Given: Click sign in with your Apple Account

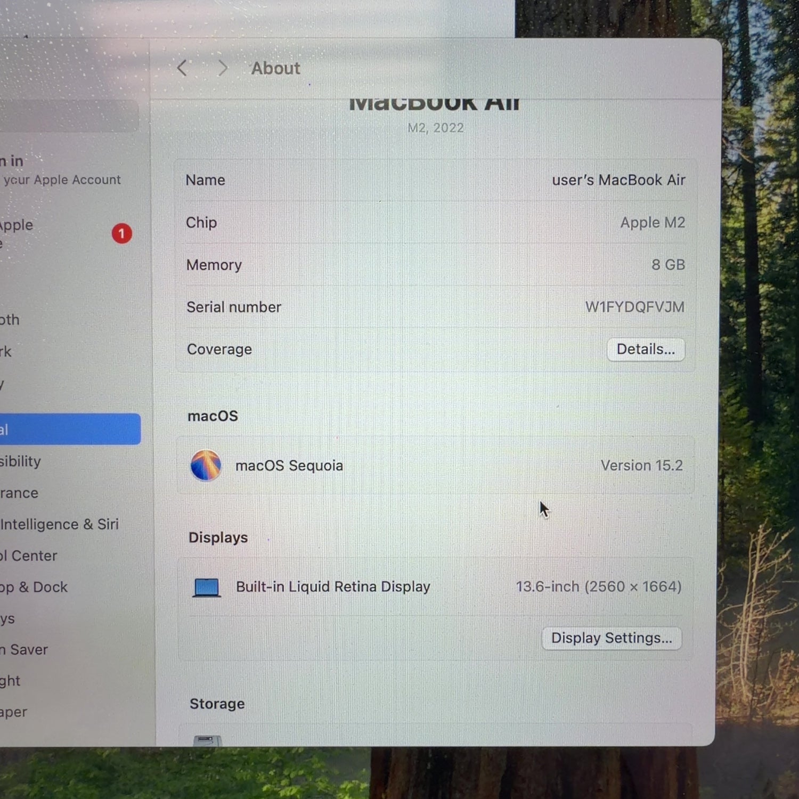Looking at the screenshot, I should coord(60,170).
